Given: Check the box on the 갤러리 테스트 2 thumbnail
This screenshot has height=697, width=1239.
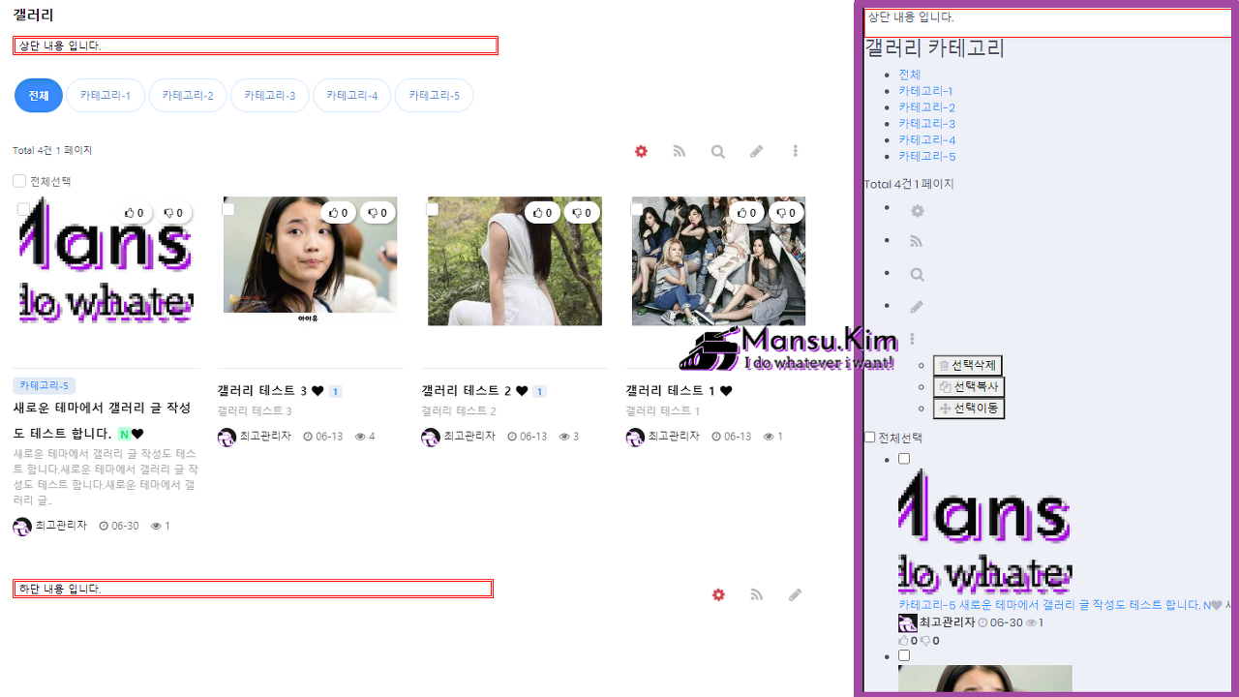Looking at the screenshot, I should click(433, 209).
